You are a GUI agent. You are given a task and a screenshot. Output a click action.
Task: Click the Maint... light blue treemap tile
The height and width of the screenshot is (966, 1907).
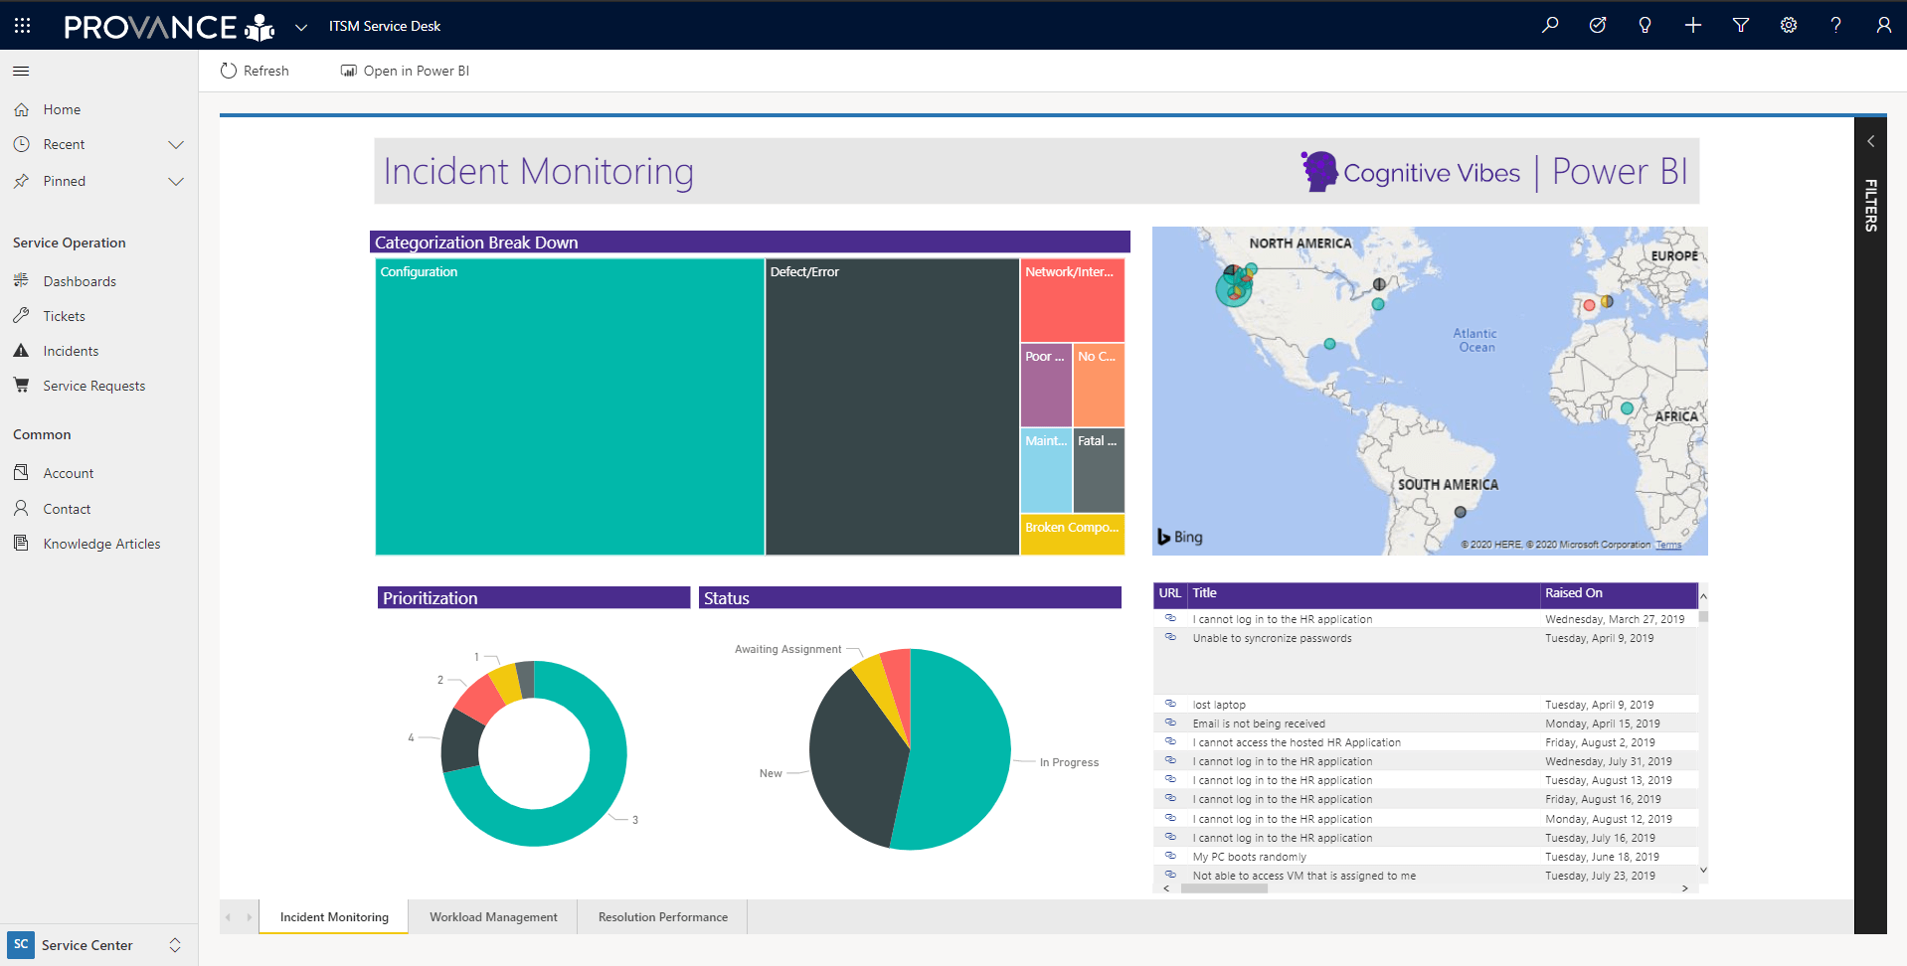(x=1046, y=470)
